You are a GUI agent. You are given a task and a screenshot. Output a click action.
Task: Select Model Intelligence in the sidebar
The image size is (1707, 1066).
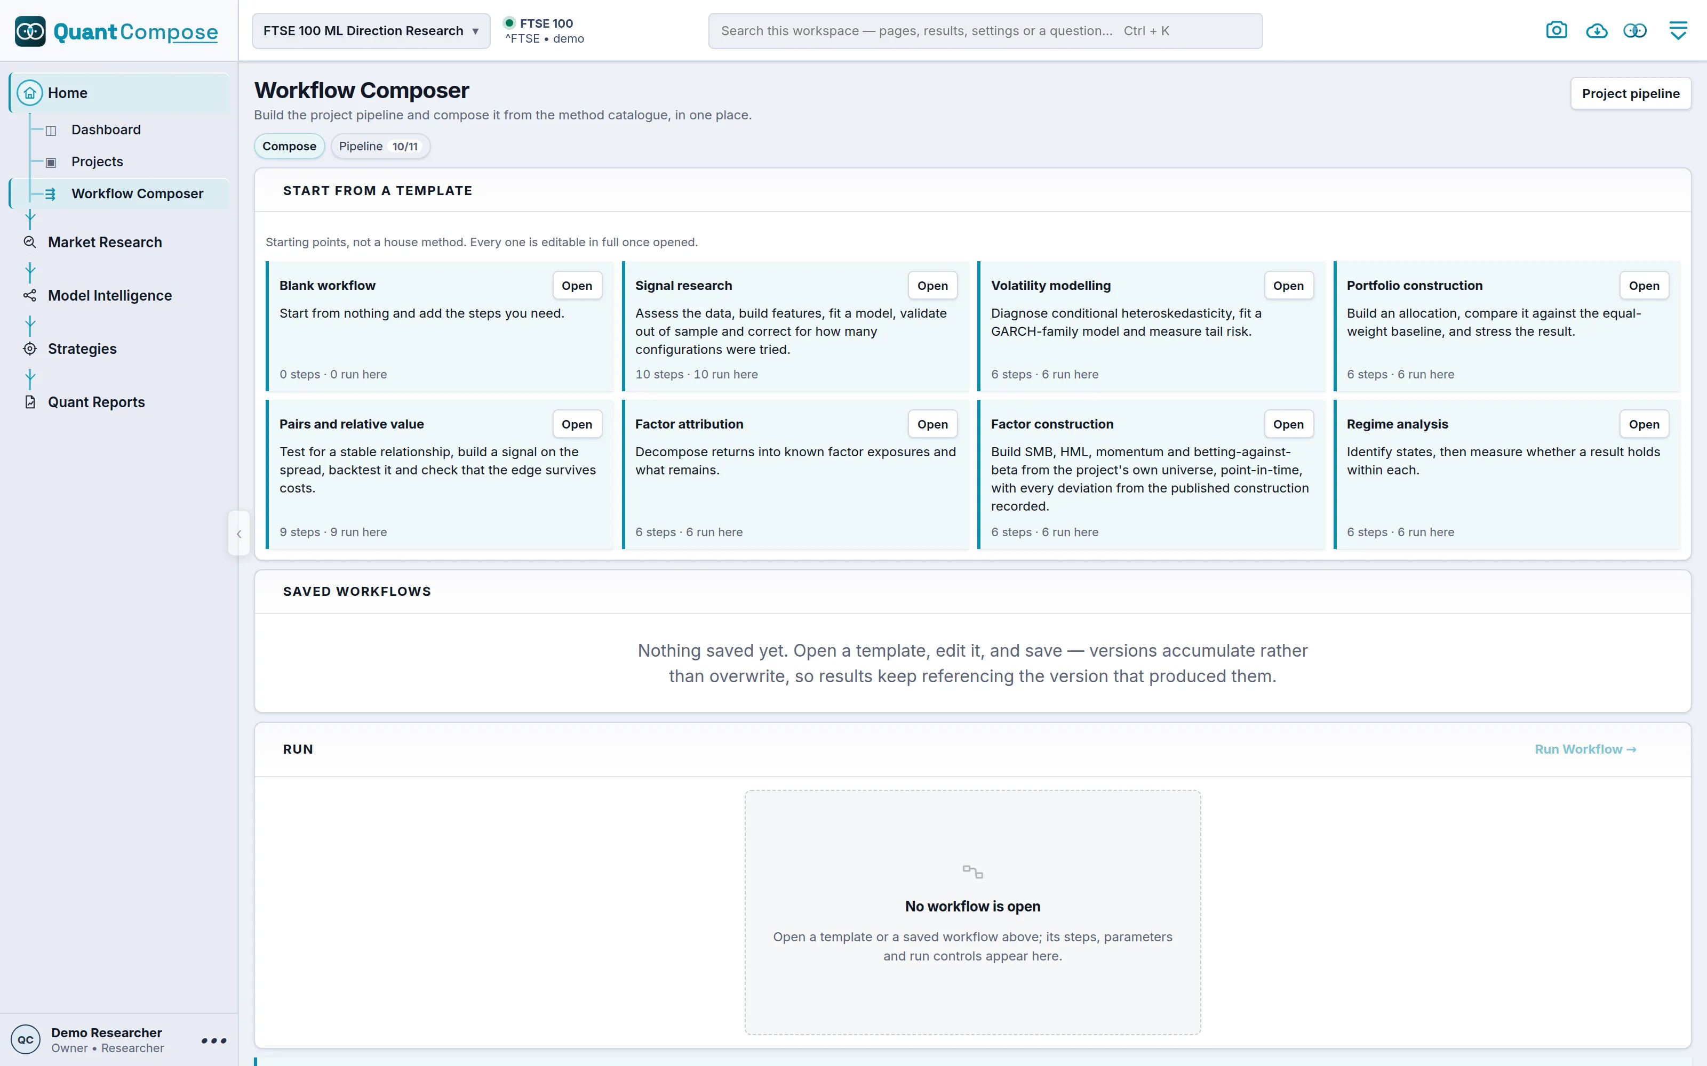pos(109,295)
